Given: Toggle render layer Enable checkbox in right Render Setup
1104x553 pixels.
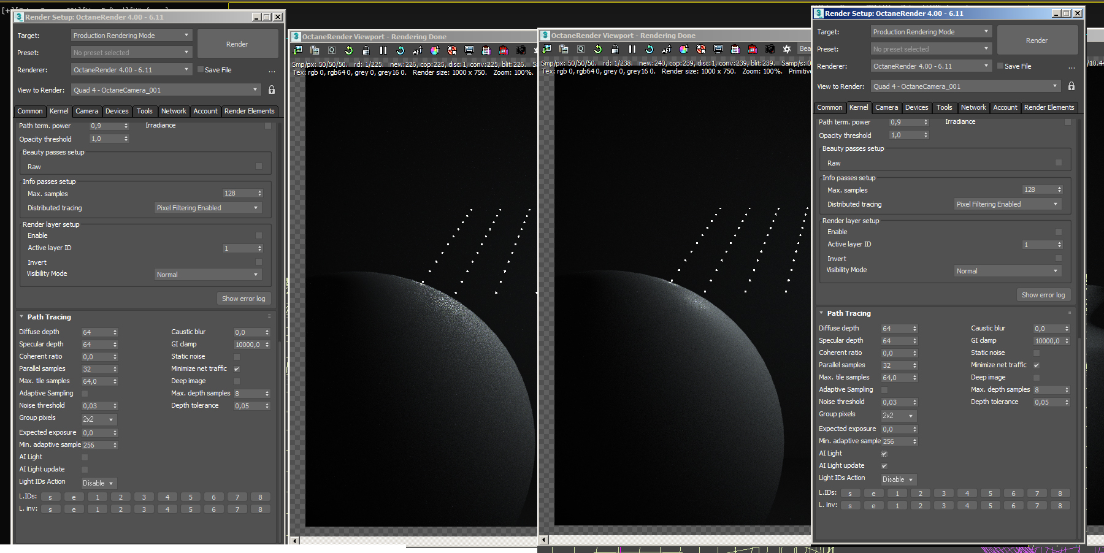Looking at the screenshot, I should pyautogui.click(x=1059, y=232).
